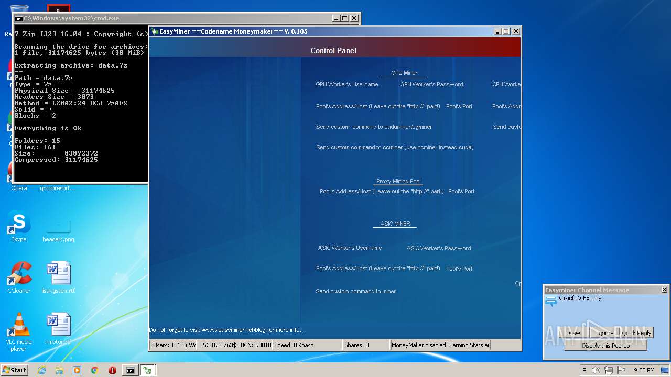
Task: Open the volume speaker tray icon
Action: tap(596, 370)
